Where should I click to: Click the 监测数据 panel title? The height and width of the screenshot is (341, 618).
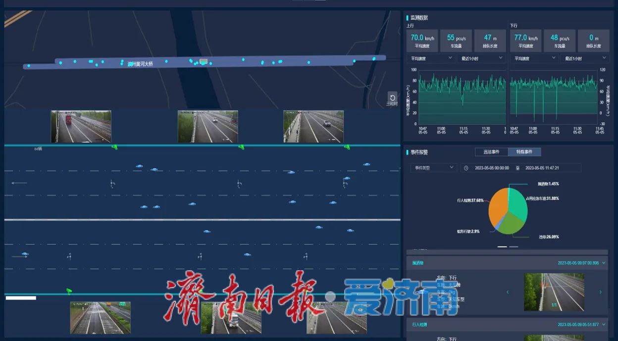click(x=419, y=18)
